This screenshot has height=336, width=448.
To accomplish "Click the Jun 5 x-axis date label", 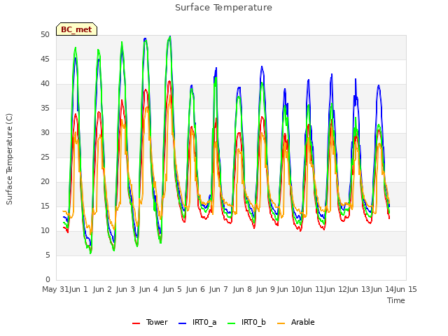I will [172, 289].
